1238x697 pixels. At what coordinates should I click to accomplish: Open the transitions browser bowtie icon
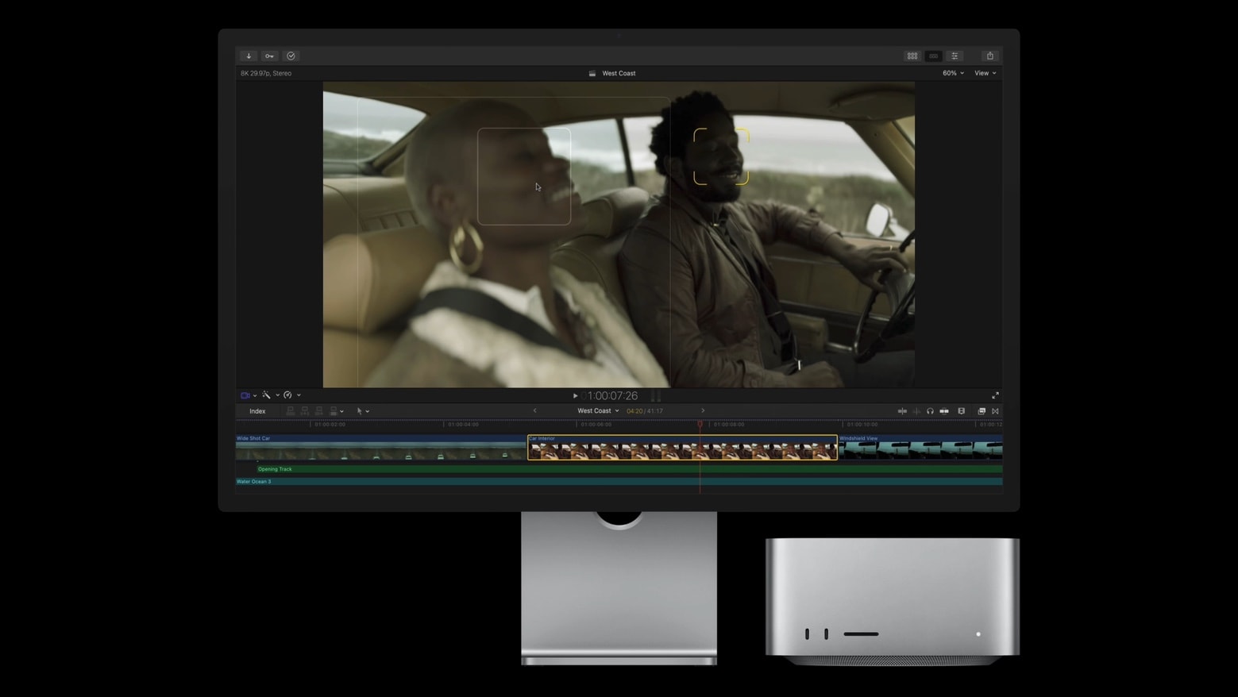[995, 411]
